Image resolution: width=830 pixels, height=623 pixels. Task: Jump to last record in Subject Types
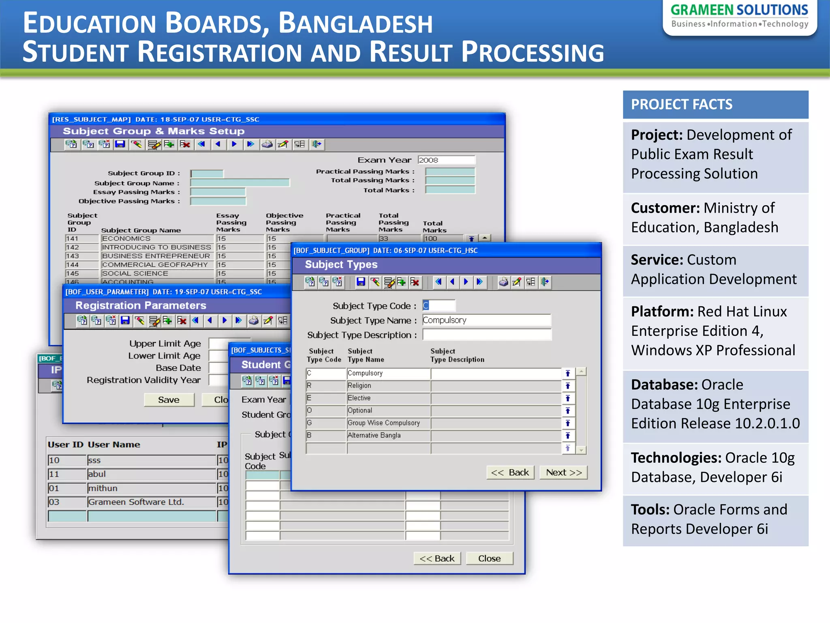coord(479,281)
